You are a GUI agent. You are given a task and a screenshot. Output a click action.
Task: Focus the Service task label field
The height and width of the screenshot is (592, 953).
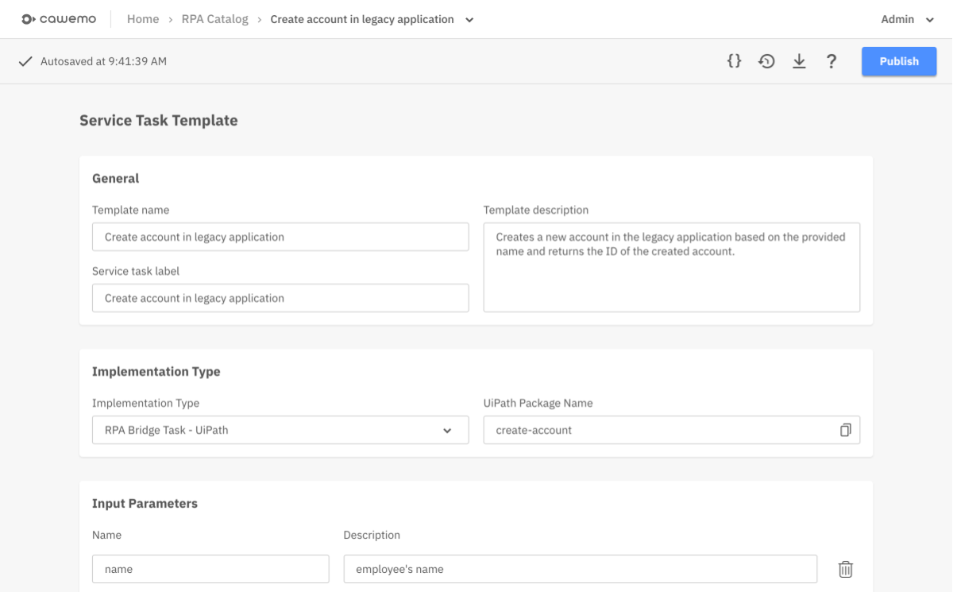click(280, 298)
